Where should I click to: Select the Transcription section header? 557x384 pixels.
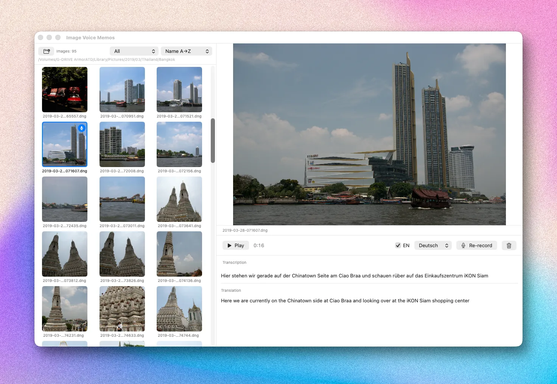point(234,262)
